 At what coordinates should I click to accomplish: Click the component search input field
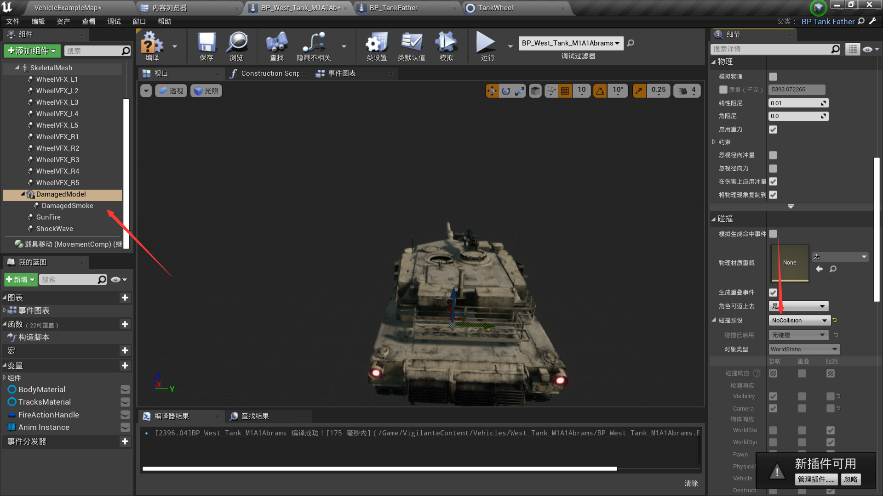[93, 51]
